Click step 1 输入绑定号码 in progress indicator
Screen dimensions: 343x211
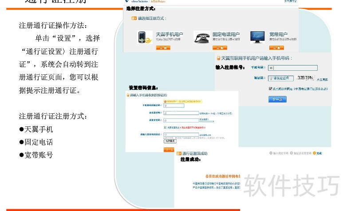279,153
